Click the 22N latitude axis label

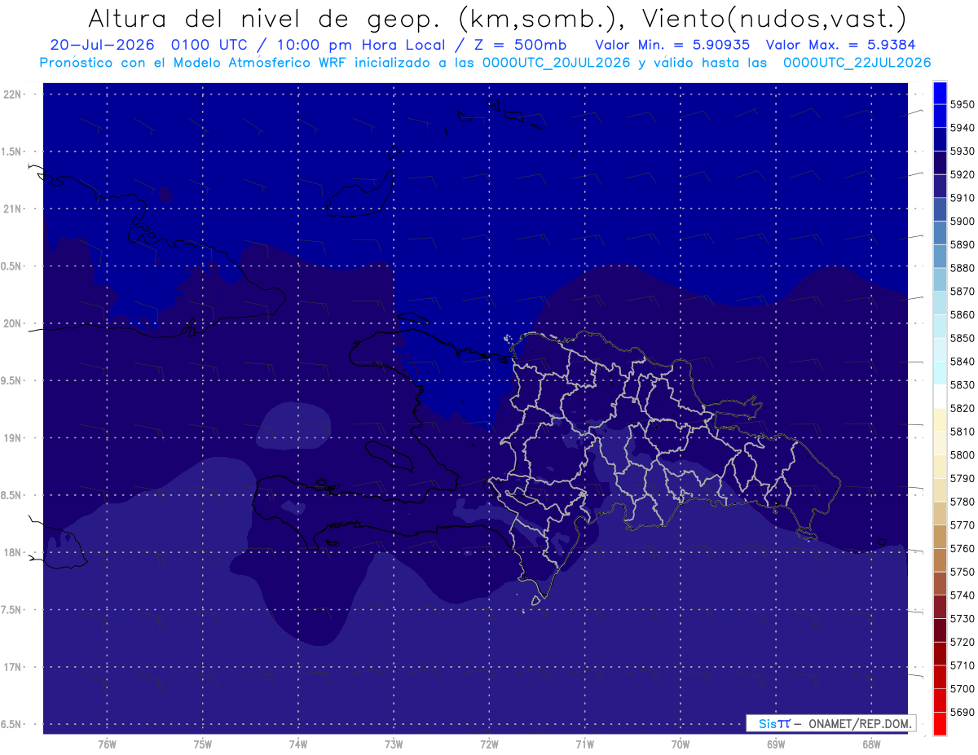pos(12,94)
